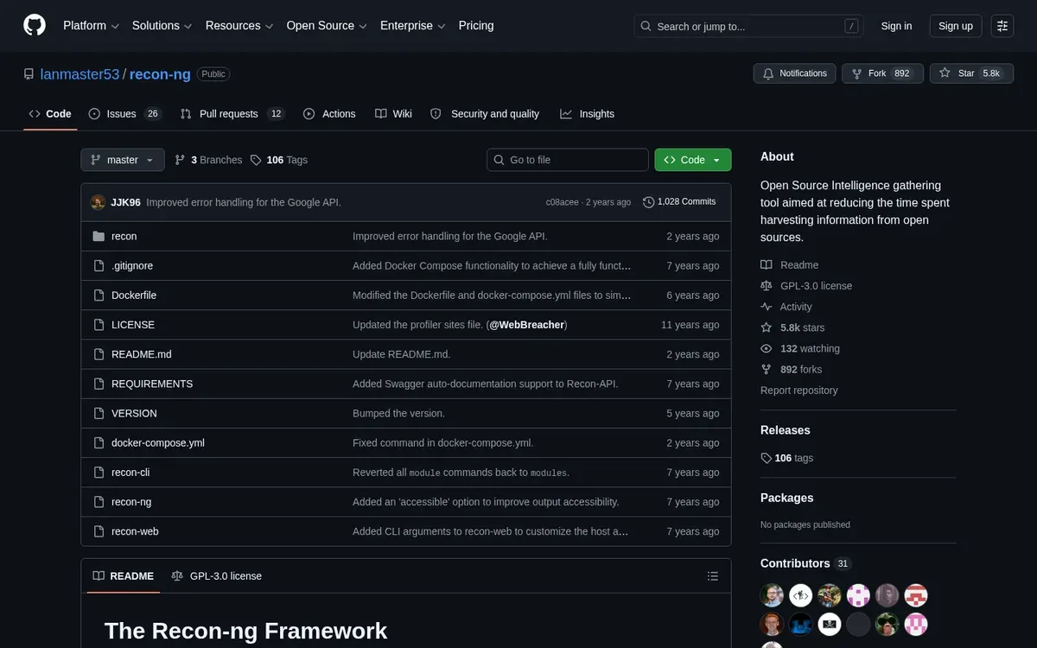Screen dimensions: 1037x648
Task: Open the docker-compose.yml file
Action: click(x=158, y=443)
